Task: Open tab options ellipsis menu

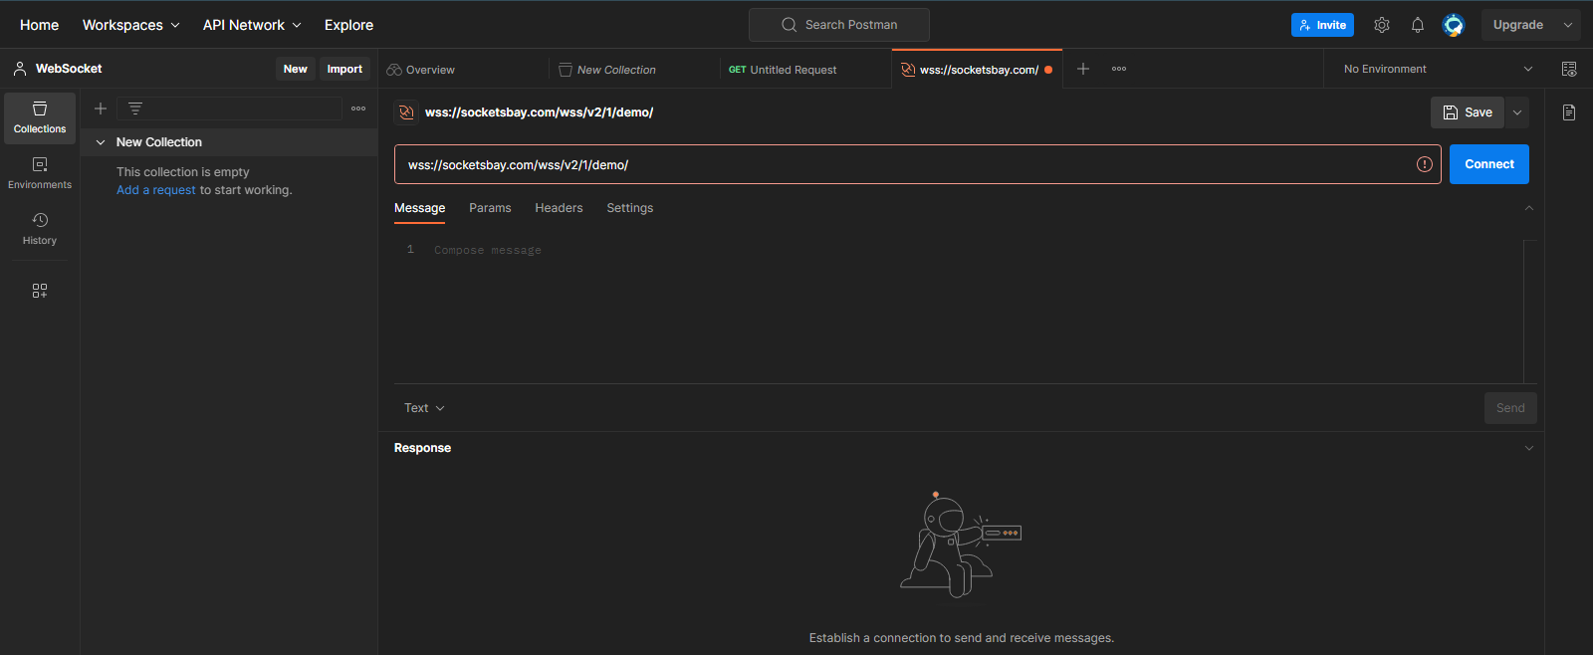Action: click(x=1119, y=69)
